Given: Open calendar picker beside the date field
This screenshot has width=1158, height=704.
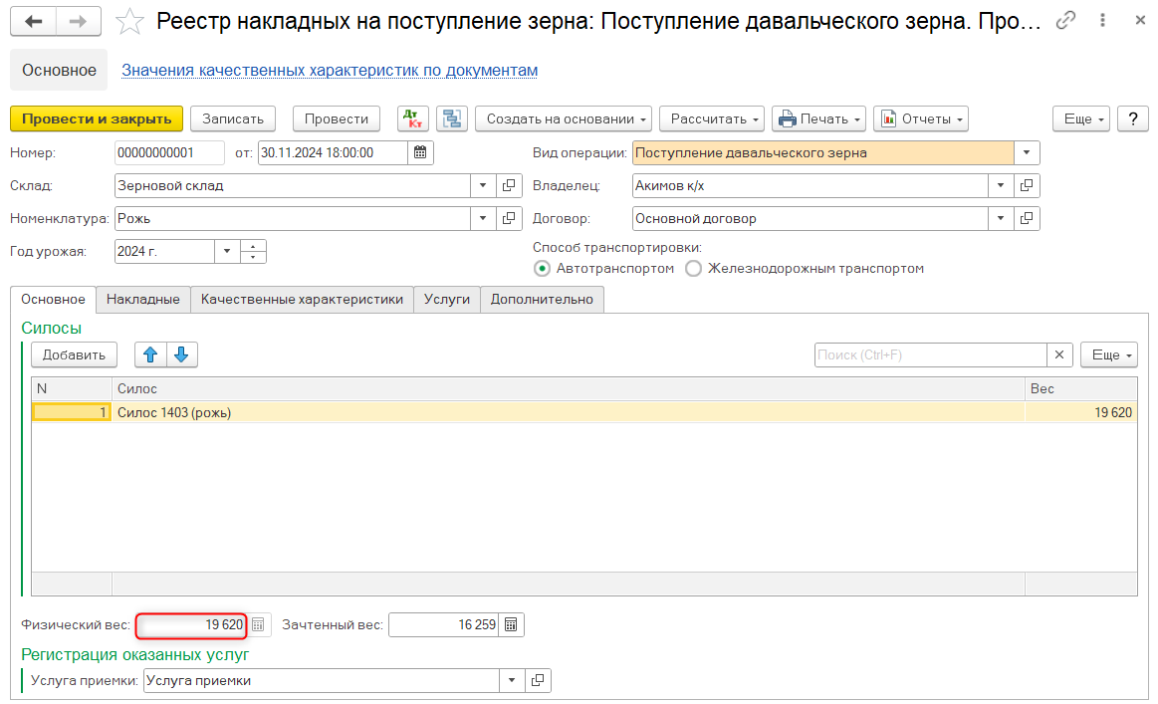Looking at the screenshot, I should [x=420, y=153].
